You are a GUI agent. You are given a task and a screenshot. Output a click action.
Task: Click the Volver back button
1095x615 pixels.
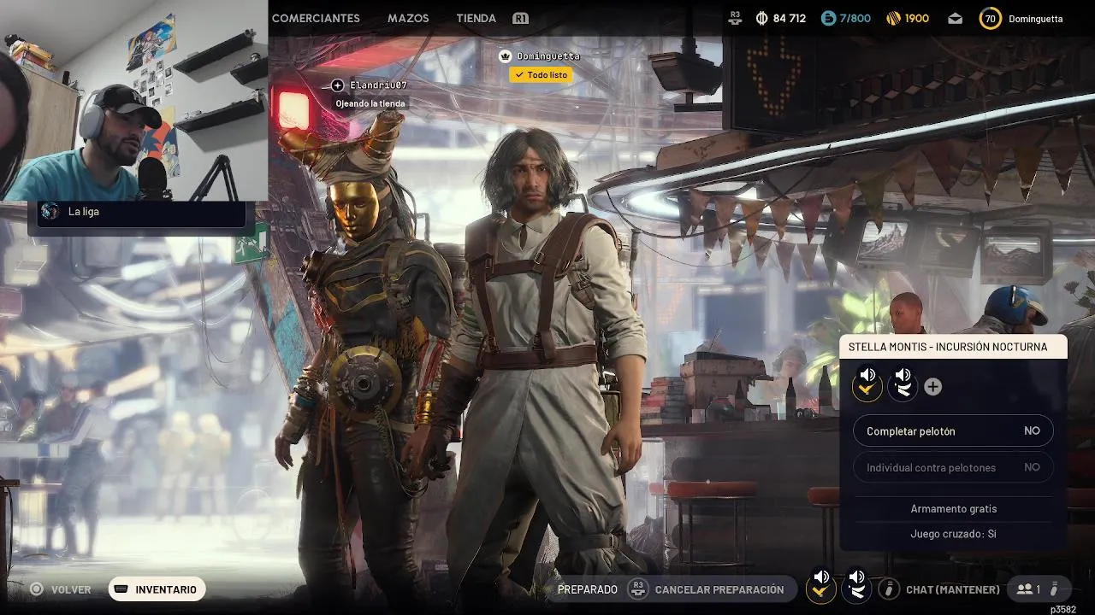tap(71, 589)
